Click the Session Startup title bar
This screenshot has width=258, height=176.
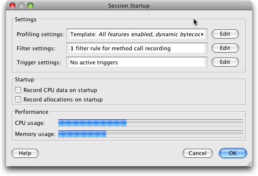coord(128,6)
